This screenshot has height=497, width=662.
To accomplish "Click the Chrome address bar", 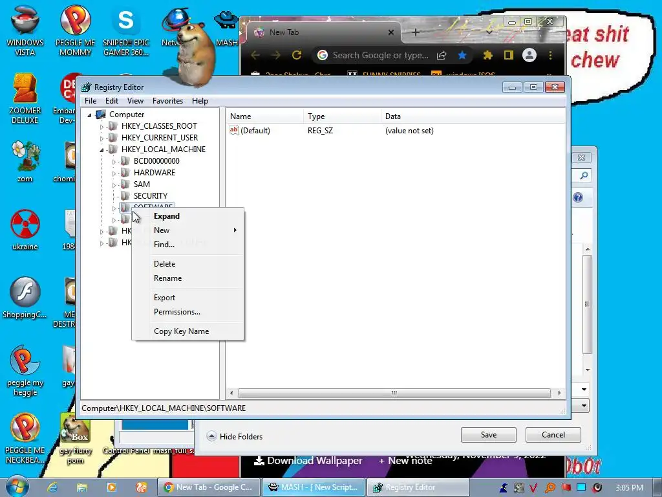I will 379,55.
